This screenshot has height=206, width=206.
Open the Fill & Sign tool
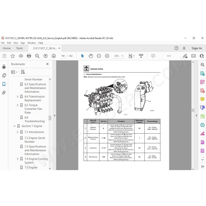click(x=202, y=134)
